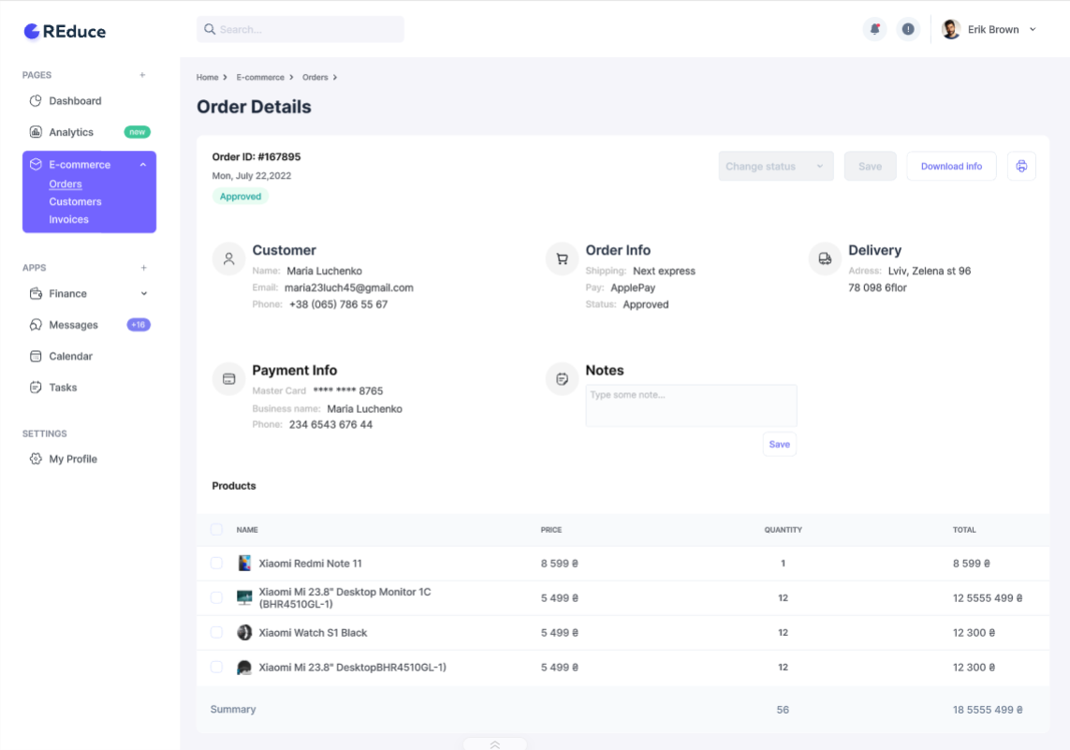
Task: Click the Desktop Monitor 1C product thumbnail
Action: point(244,597)
